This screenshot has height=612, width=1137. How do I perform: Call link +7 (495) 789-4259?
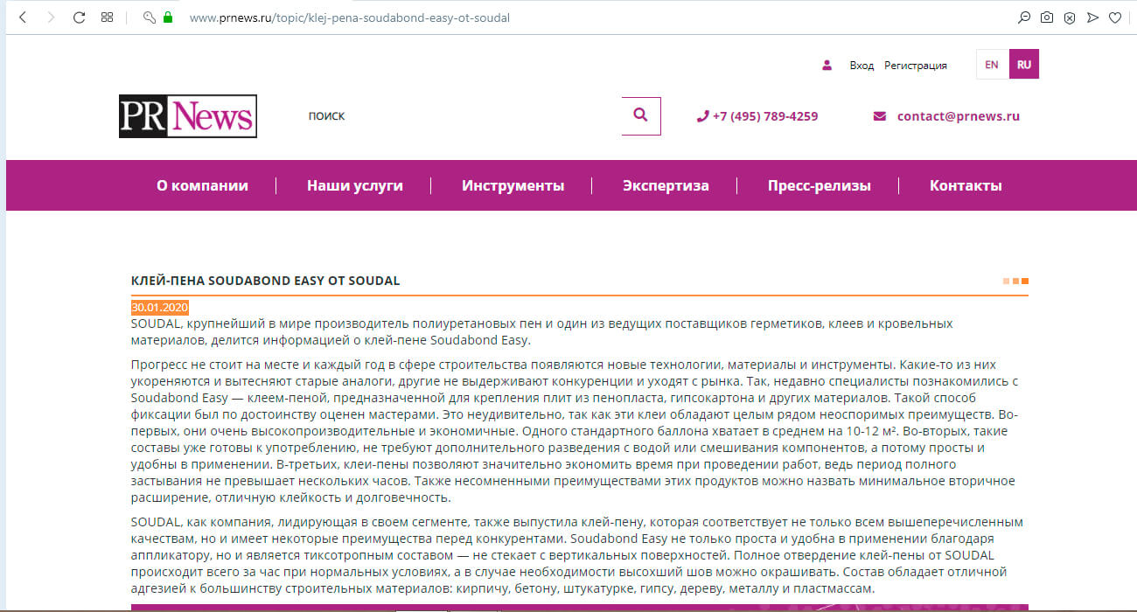pos(765,116)
